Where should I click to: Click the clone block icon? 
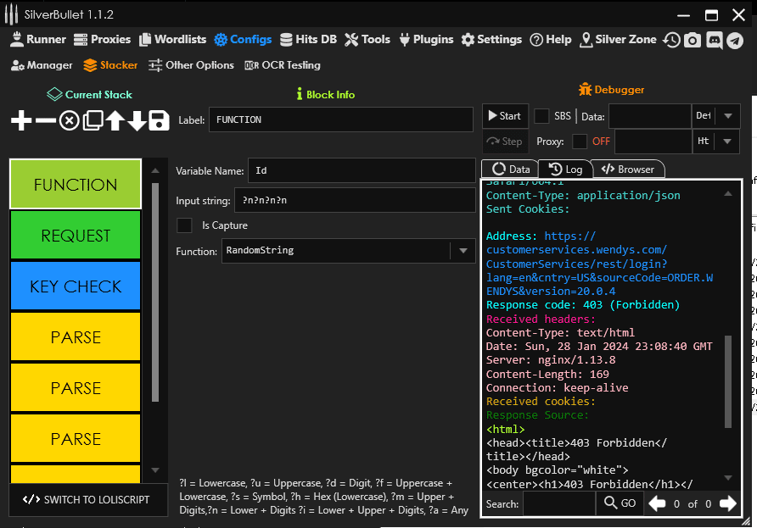click(x=93, y=121)
